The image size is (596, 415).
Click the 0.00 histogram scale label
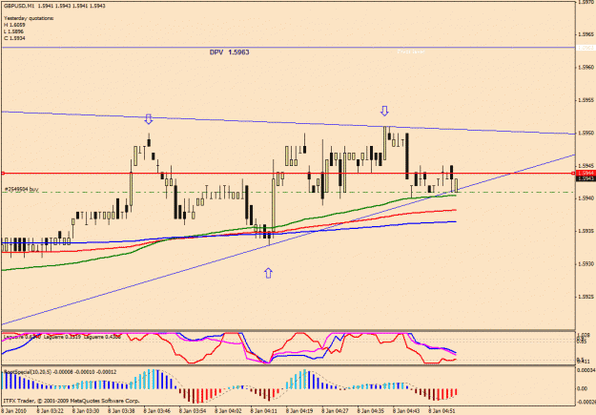coord(582,388)
